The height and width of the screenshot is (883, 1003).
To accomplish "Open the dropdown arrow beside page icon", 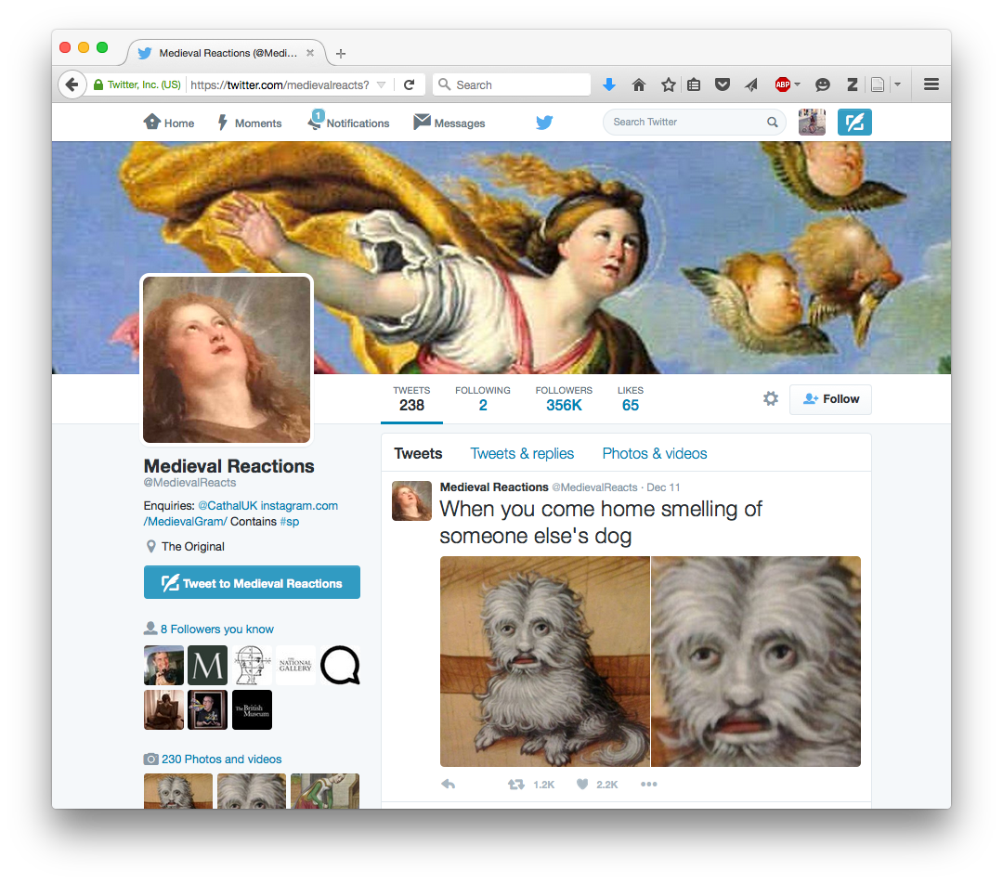I will pos(897,84).
